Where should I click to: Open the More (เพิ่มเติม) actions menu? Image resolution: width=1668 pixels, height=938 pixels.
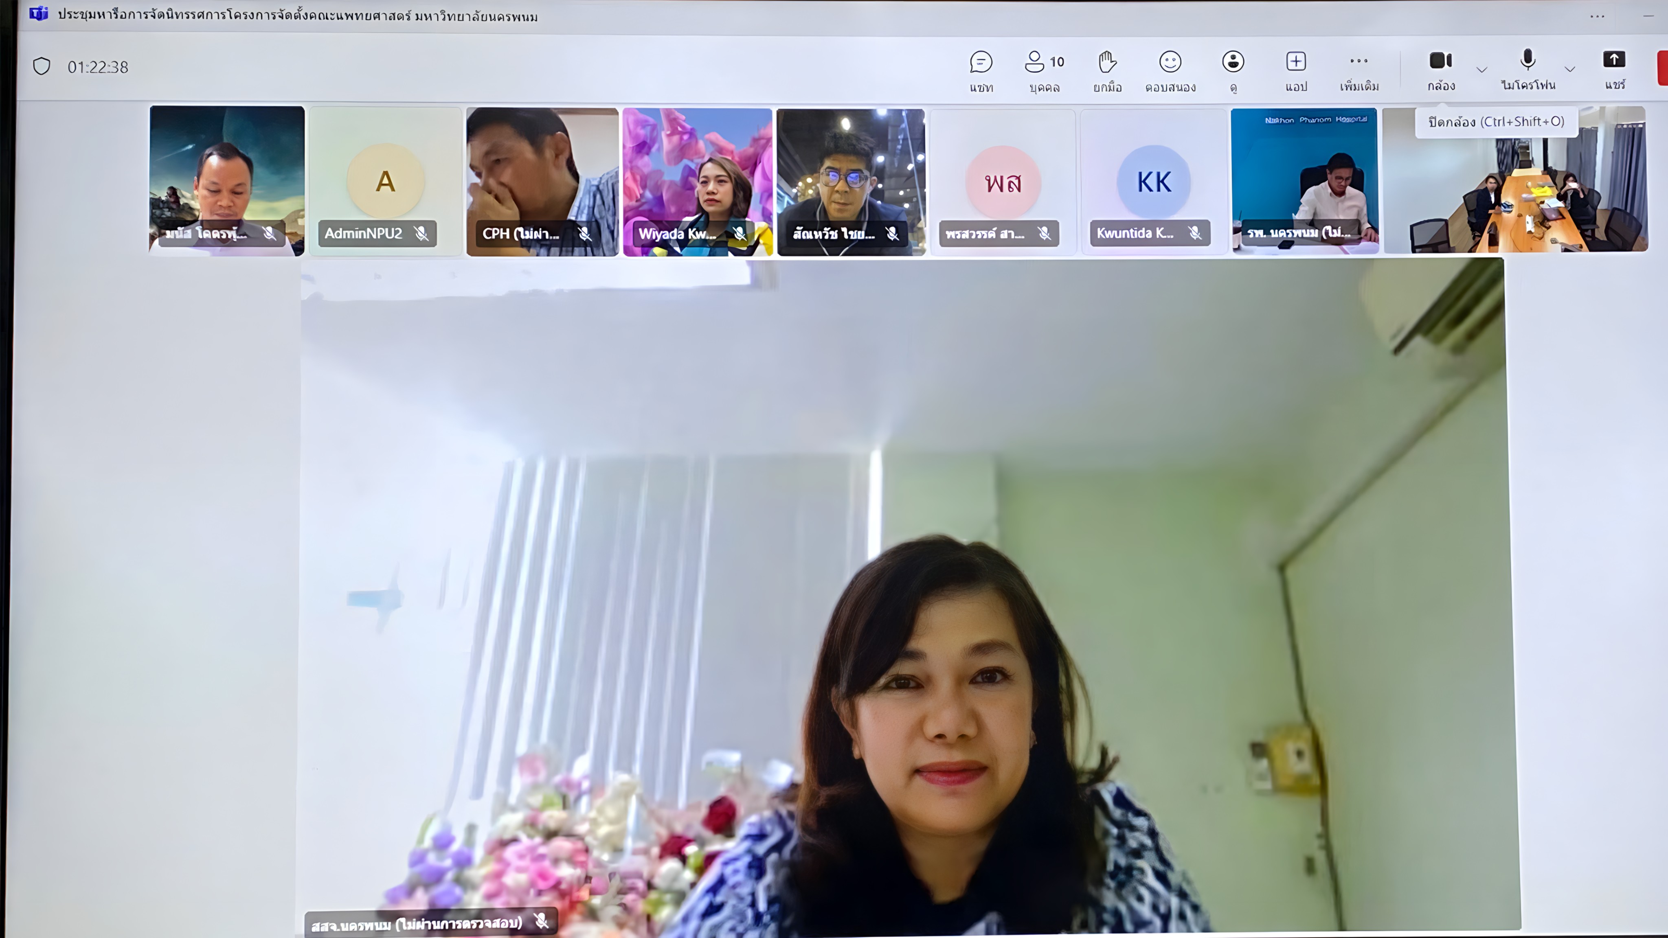pos(1359,61)
